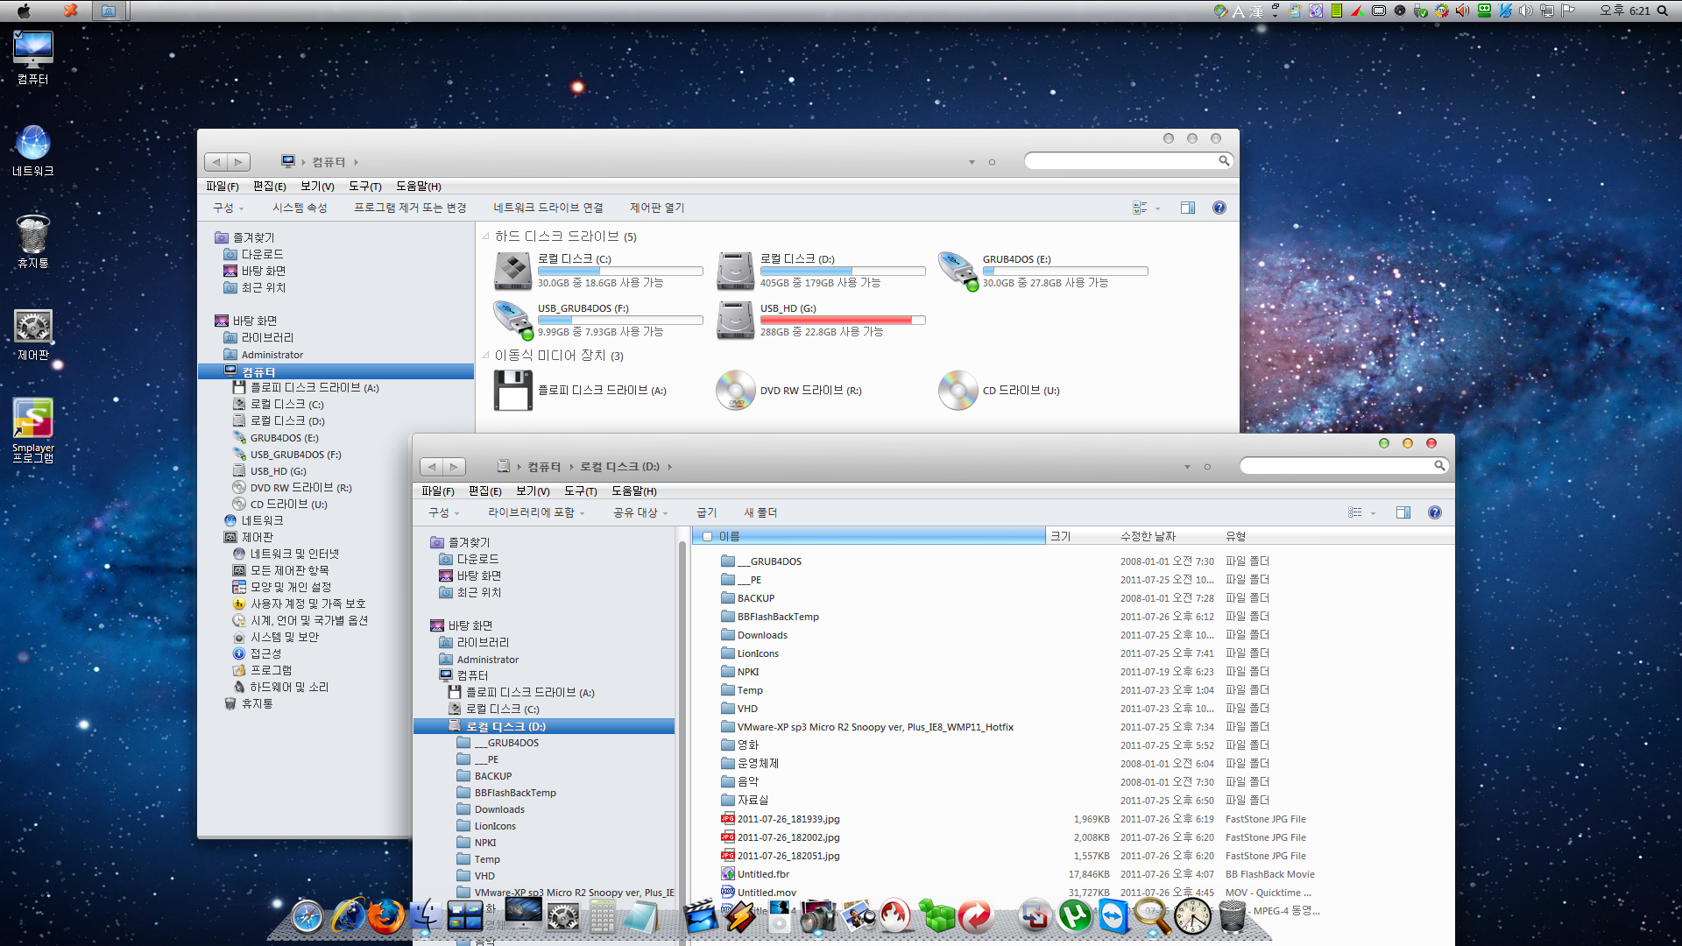The width and height of the screenshot is (1682, 946).
Task: Open view options arrow in 컴퓨터 window
Action: point(1157,208)
